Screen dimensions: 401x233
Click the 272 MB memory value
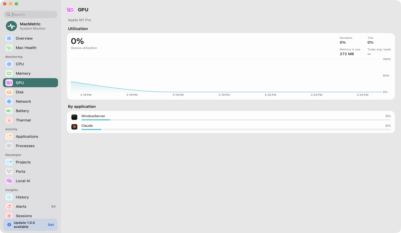pyautogui.click(x=347, y=54)
